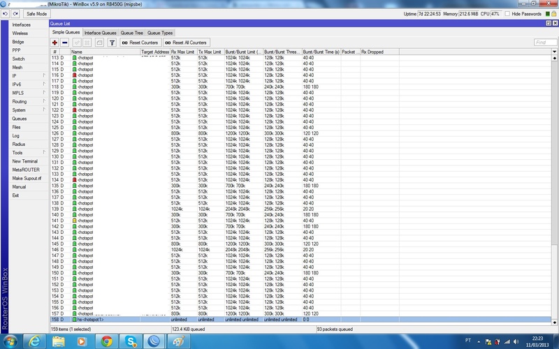Click the red queue icon in row 116
The width and height of the screenshot is (559, 349).
coord(75,75)
